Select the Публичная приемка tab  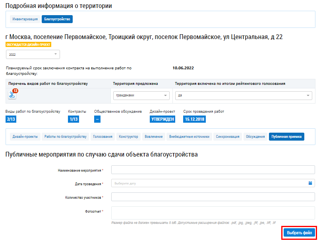tap(286, 137)
